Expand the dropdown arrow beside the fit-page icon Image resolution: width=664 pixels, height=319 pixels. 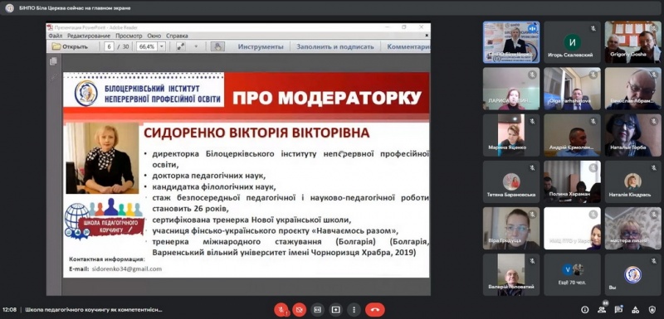[196, 46]
